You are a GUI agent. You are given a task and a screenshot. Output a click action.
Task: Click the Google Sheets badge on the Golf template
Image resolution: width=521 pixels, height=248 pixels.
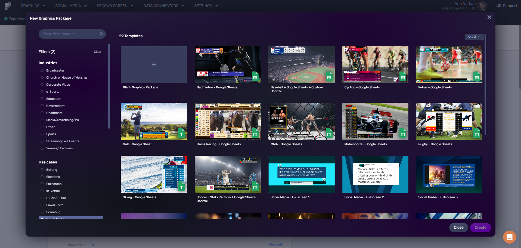pos(182,134)
